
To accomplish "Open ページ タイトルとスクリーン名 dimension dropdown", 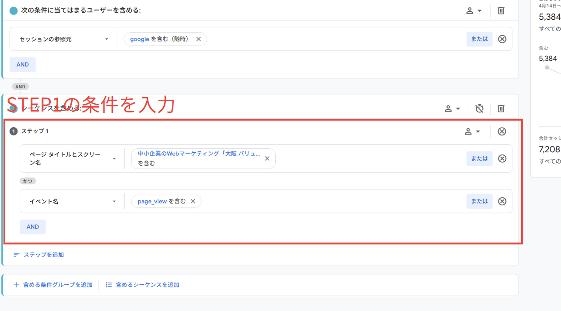I will (73, 158).
